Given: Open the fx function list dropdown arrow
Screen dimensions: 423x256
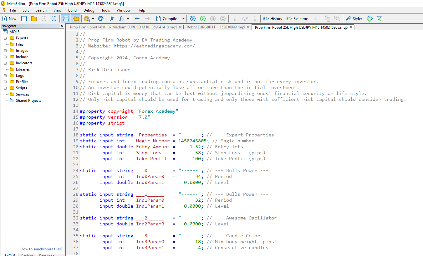Looking at the screenshot, I should pyautogui.click(x=128, y=19).
